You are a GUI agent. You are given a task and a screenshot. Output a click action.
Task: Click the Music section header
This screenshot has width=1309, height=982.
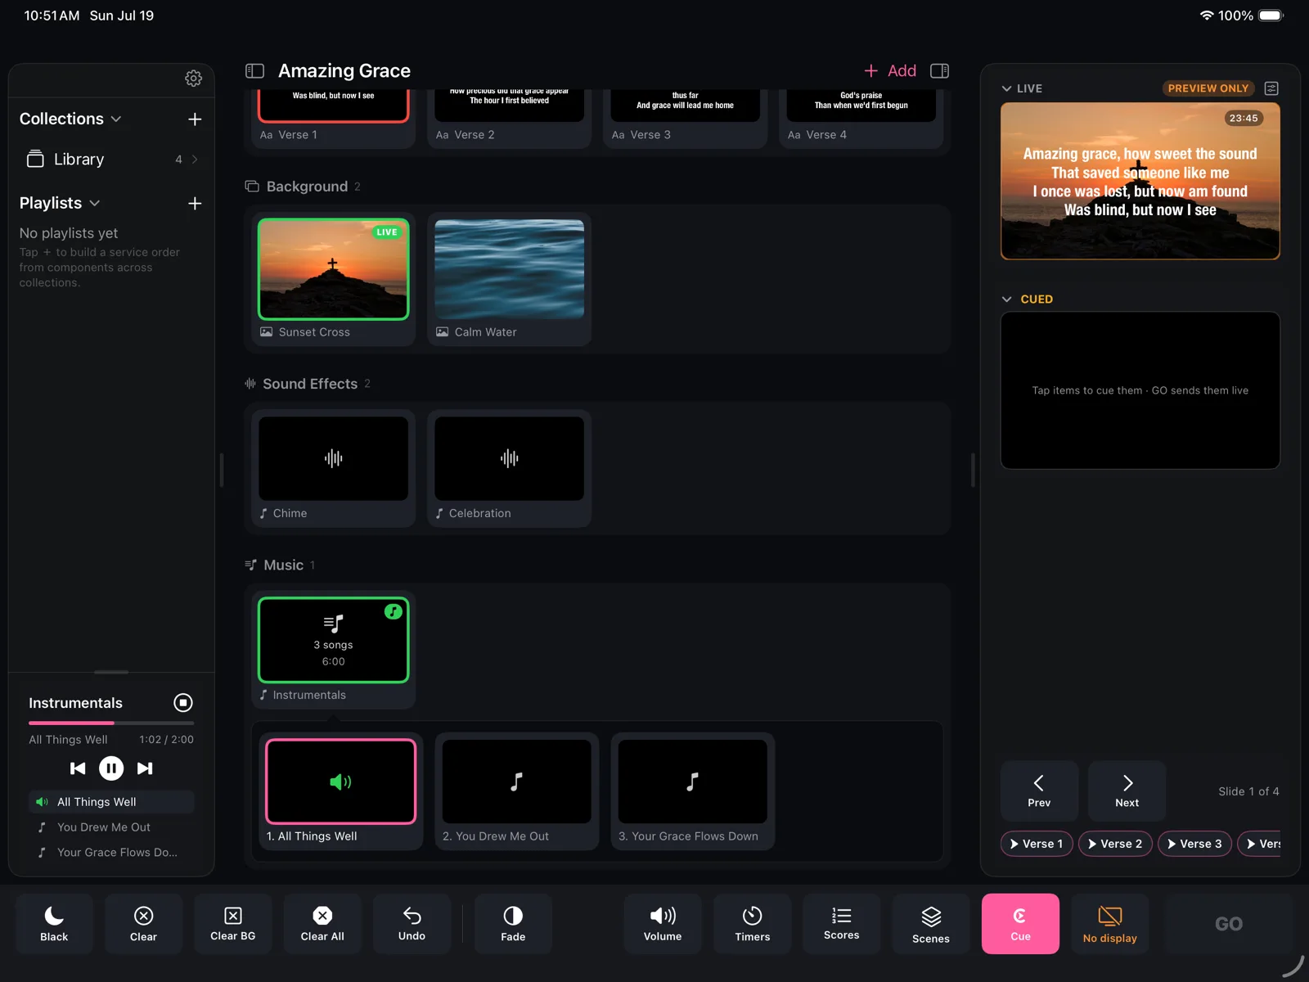(x=280, y=565)
